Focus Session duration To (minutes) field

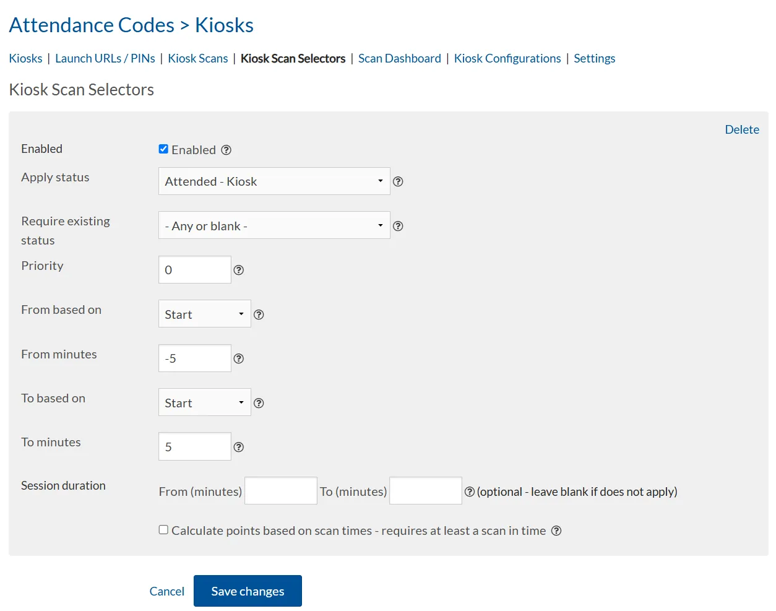coord(426,491)
